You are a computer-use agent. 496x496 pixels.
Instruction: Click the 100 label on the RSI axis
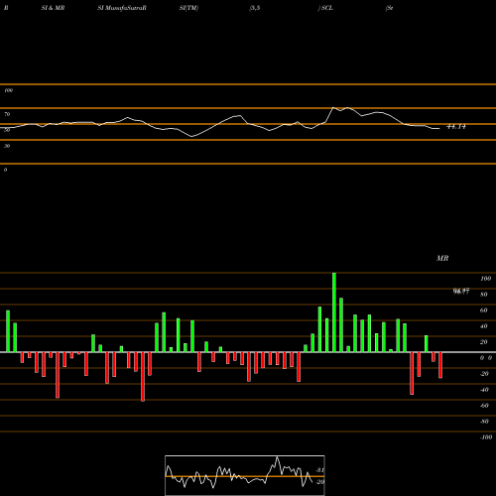(x=9, y=90)
